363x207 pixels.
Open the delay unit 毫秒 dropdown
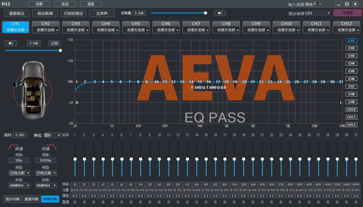[x=52, y=135]
